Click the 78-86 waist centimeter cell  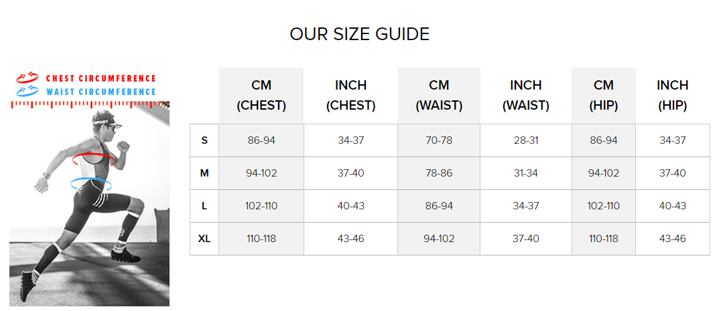[439, 173]
